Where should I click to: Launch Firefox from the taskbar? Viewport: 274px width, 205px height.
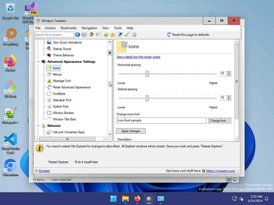[x=137, y=199]
